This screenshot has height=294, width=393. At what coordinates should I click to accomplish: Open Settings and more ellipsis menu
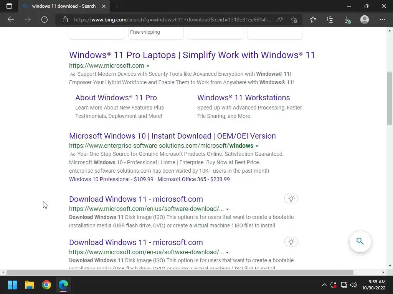coord(382,20)
